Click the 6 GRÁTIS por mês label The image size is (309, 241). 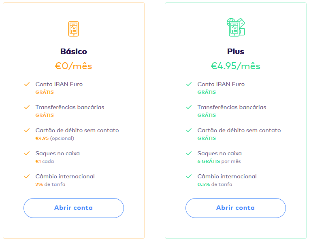click(x=219, y=161)
